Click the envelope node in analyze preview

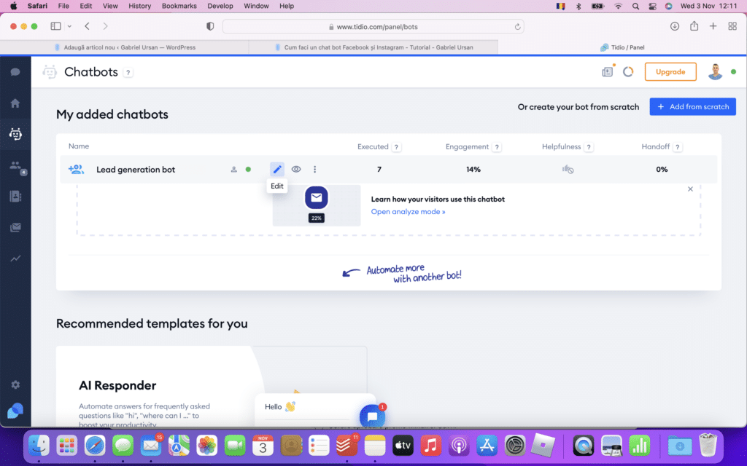coord(317,197)
